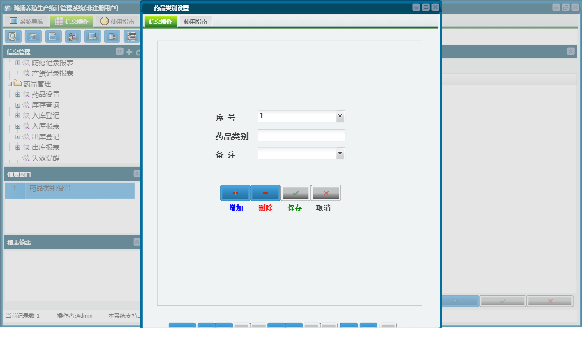Click the gray checkmark button in the background window
Image resolution: width=582 pixels, height=347 pixels.
502,300
